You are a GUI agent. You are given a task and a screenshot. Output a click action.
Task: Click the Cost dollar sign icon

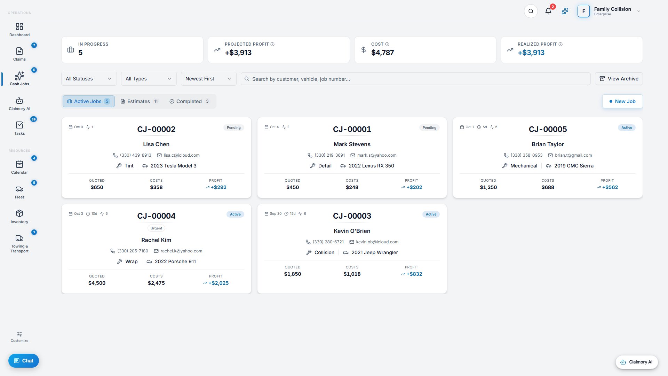point(364,50)
